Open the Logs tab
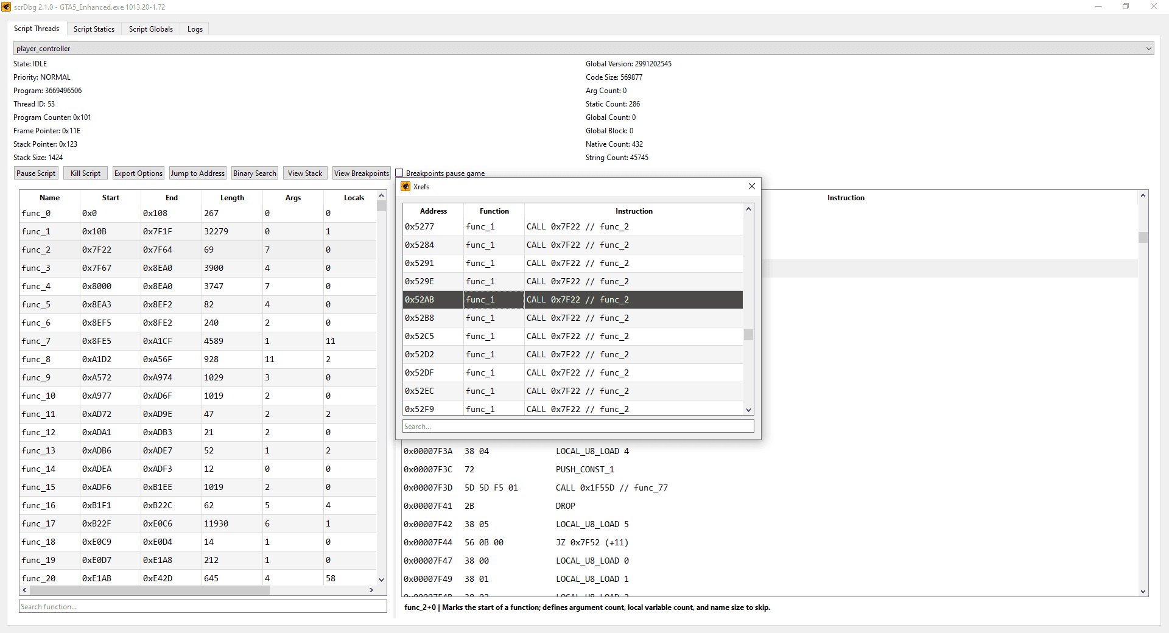The height and width of the screenshot is (633, 1169). click(194, 29)
